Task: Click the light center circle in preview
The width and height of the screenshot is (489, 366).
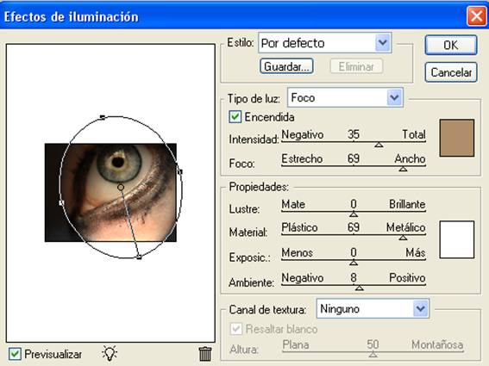Action: (121, 187)
